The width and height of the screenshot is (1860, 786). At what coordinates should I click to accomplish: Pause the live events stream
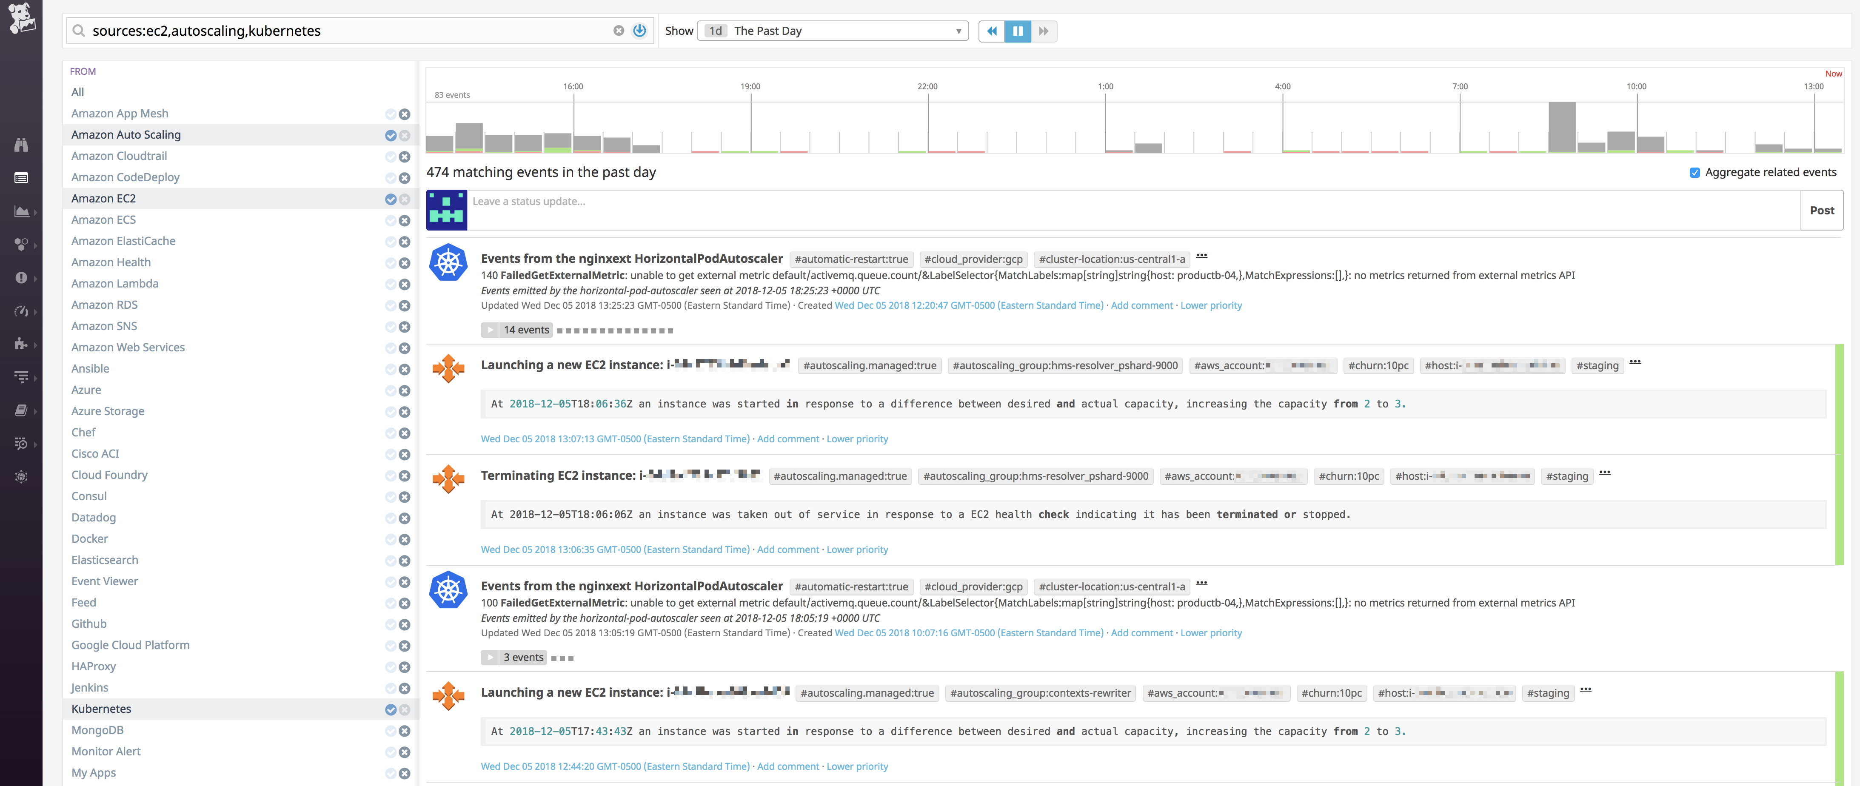[x=1017, y=31]
